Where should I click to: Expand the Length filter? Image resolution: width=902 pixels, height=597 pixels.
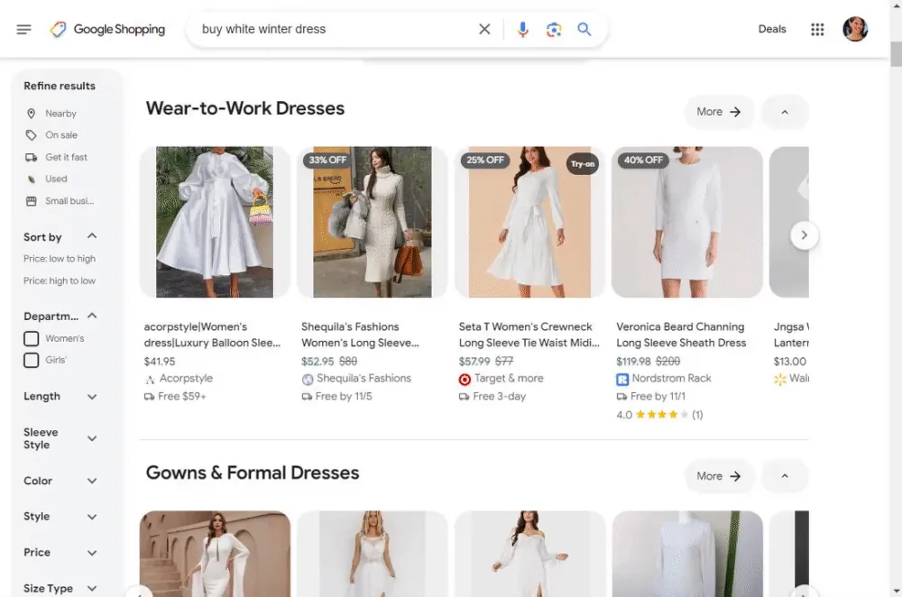[x=91, y=397]
